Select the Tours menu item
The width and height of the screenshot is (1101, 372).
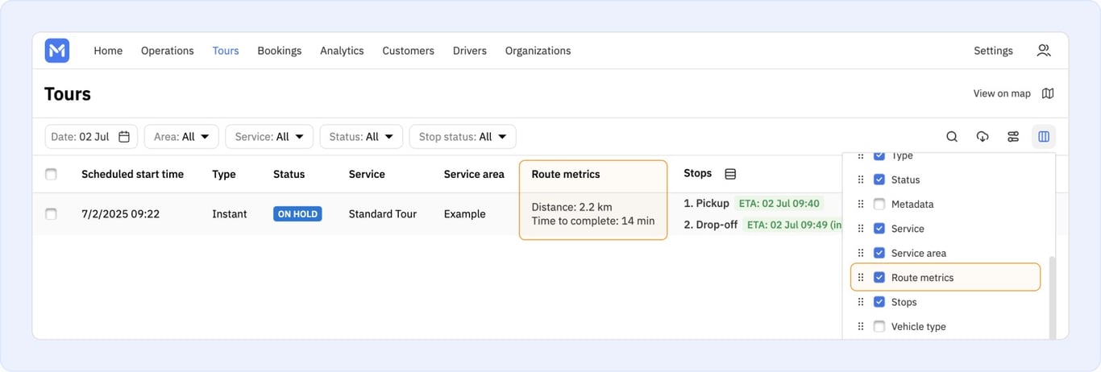[226, 51]
